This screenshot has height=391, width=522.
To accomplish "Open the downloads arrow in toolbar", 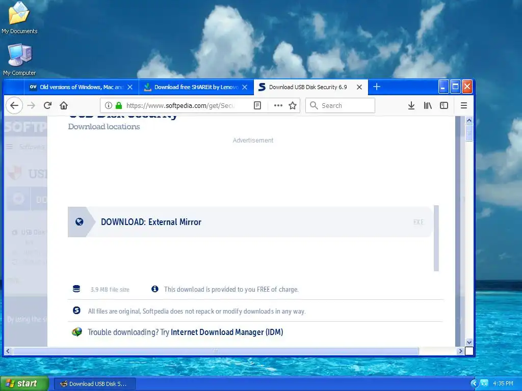I will [x=411, y=106].
